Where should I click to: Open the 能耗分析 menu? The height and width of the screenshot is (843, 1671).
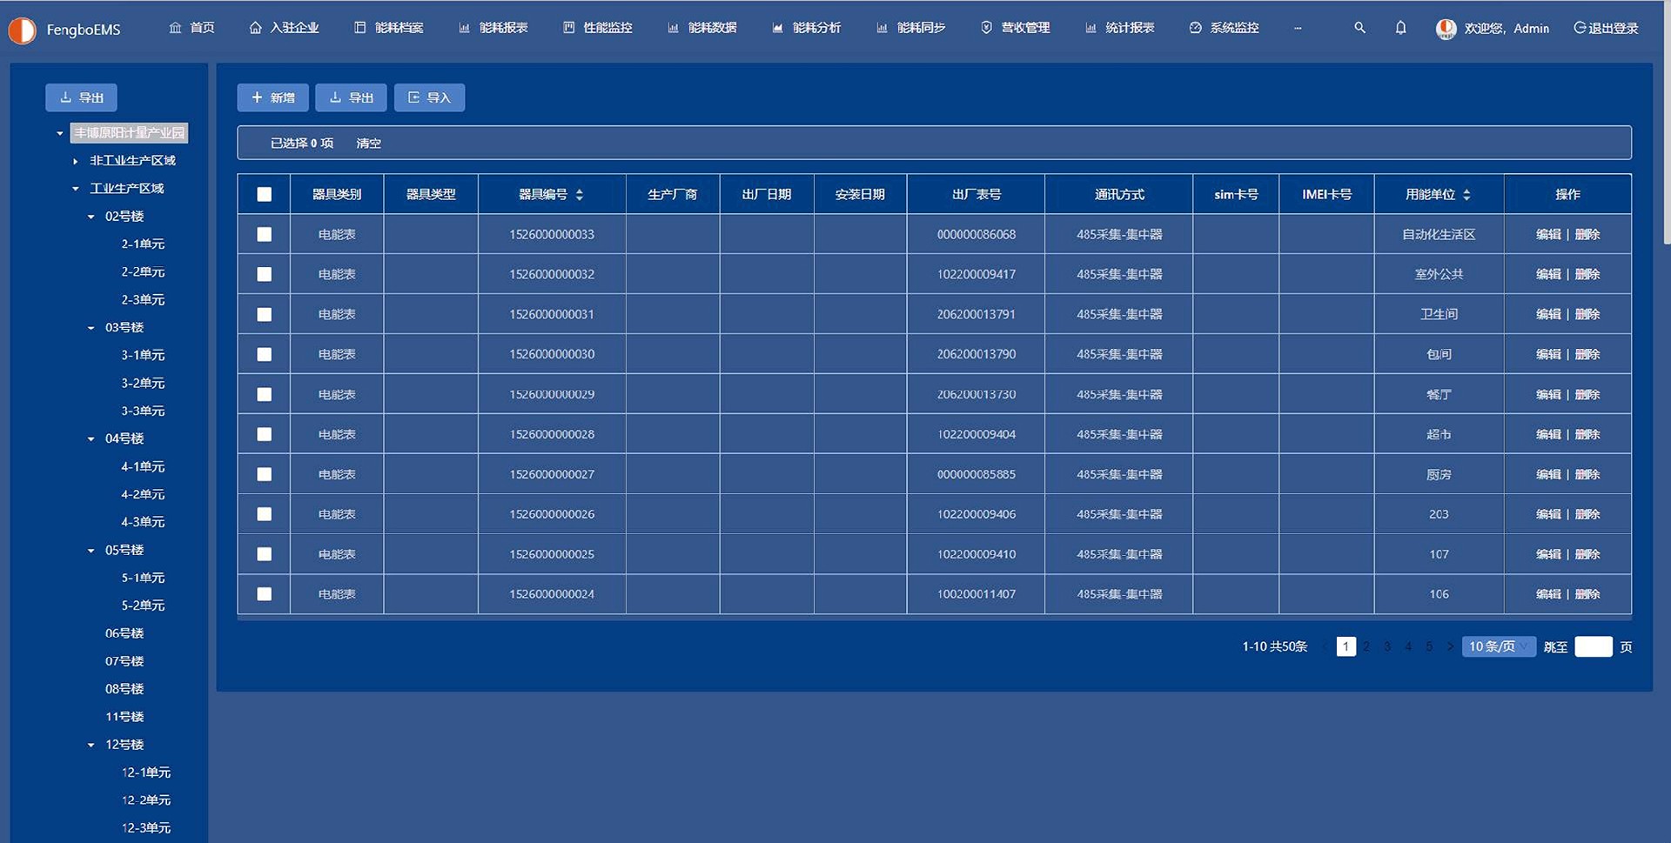coord(806,28)
